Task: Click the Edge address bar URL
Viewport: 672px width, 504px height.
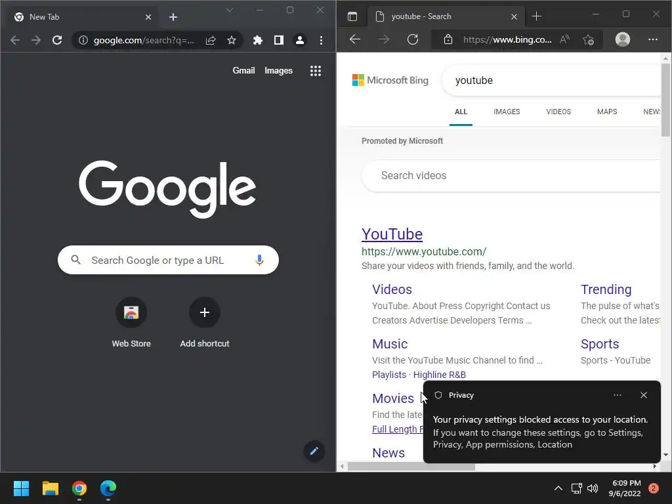Action: (x=507, y=39)
